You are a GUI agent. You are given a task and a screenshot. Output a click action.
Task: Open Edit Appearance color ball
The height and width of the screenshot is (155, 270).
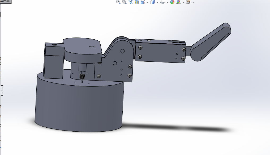click(x=172, y=2)
